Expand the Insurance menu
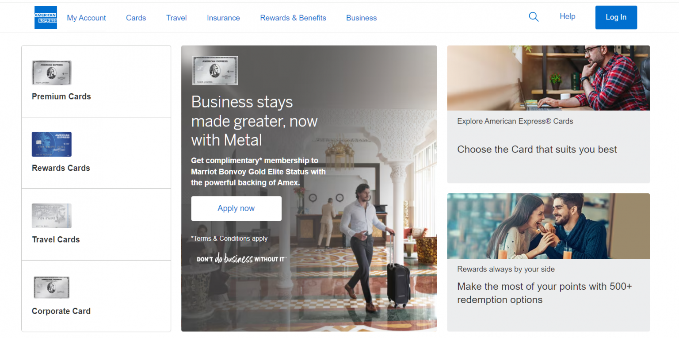679x338 pixels. click(x=223, y=18)
